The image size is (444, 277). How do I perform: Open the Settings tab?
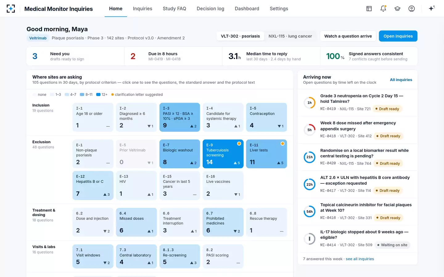click(279, 9)
